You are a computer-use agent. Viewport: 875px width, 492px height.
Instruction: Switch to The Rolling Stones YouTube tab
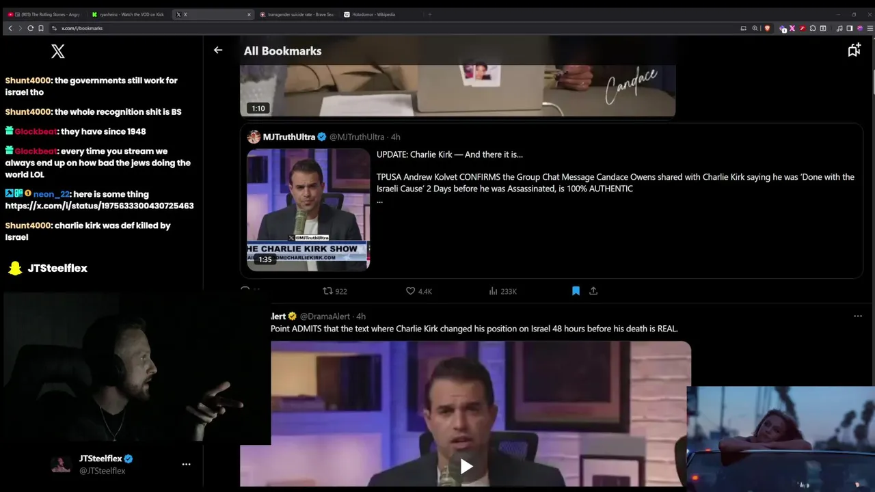tap(44, 14)
